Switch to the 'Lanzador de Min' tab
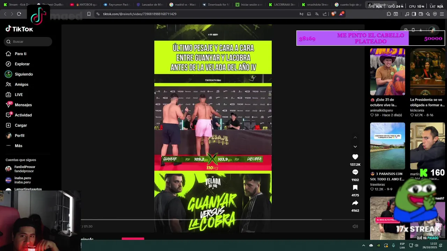 coord(150,5)
